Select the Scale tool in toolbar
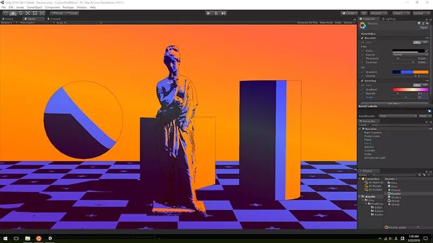 [x=28, y=13]
